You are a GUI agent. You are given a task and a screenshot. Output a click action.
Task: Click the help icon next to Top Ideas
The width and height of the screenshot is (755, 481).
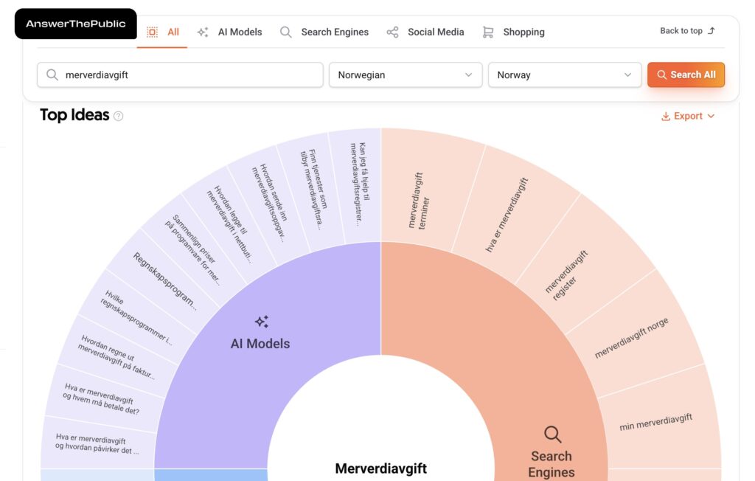[x=119, y=116]
